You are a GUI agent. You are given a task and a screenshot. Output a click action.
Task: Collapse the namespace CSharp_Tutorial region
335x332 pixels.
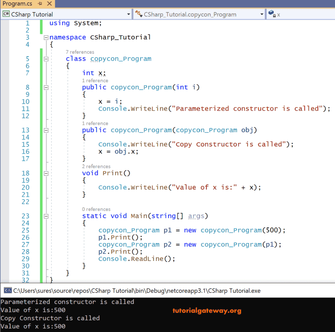click(45, 37)
